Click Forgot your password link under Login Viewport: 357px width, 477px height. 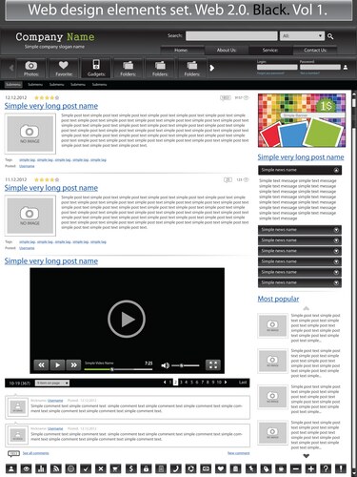click(x=270, y=73)
